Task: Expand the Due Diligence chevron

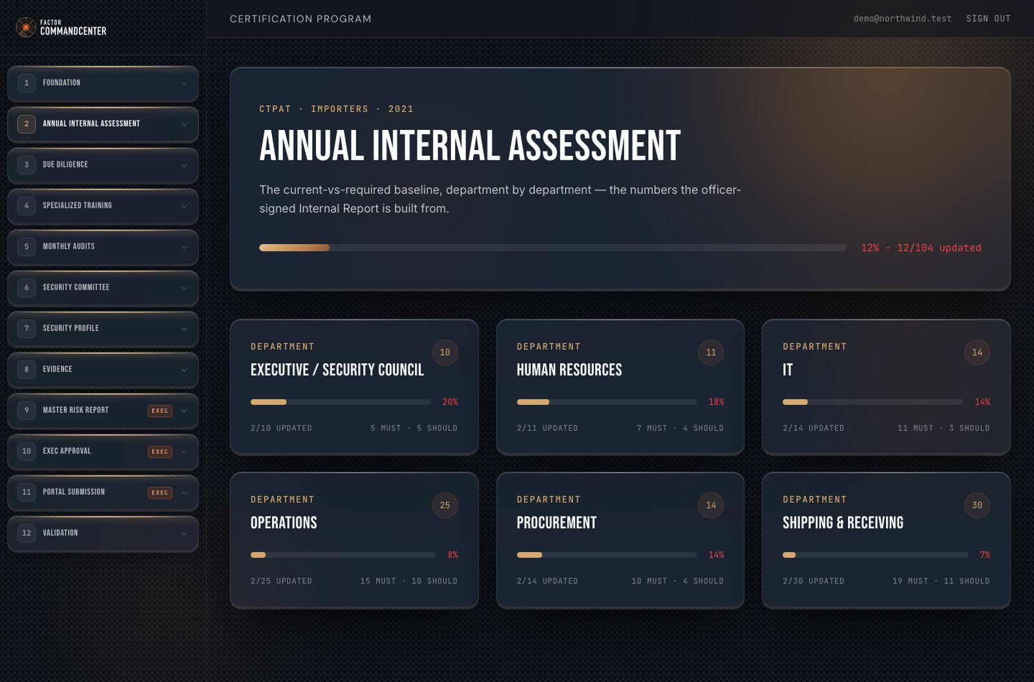Action: [x=184, y=165]
